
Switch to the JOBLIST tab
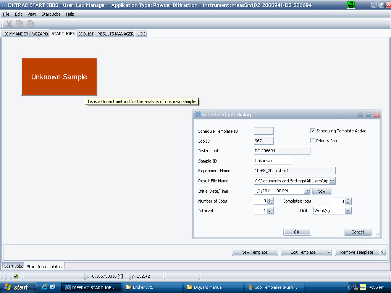(86, 34)
